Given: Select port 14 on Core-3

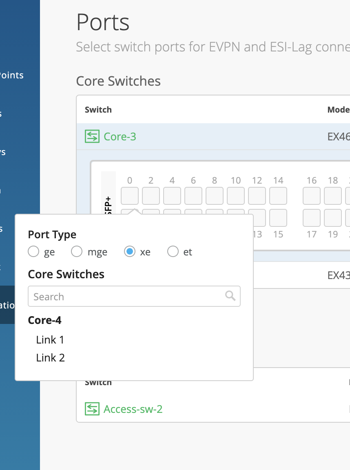Looking at the screenshot, I should pyautogui.click(x=278, y=196).
